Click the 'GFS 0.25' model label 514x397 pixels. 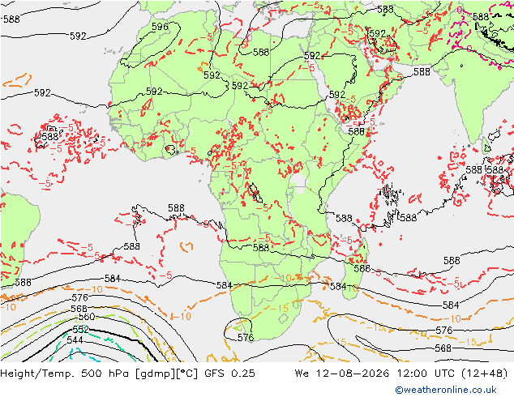tap(229, 374)
